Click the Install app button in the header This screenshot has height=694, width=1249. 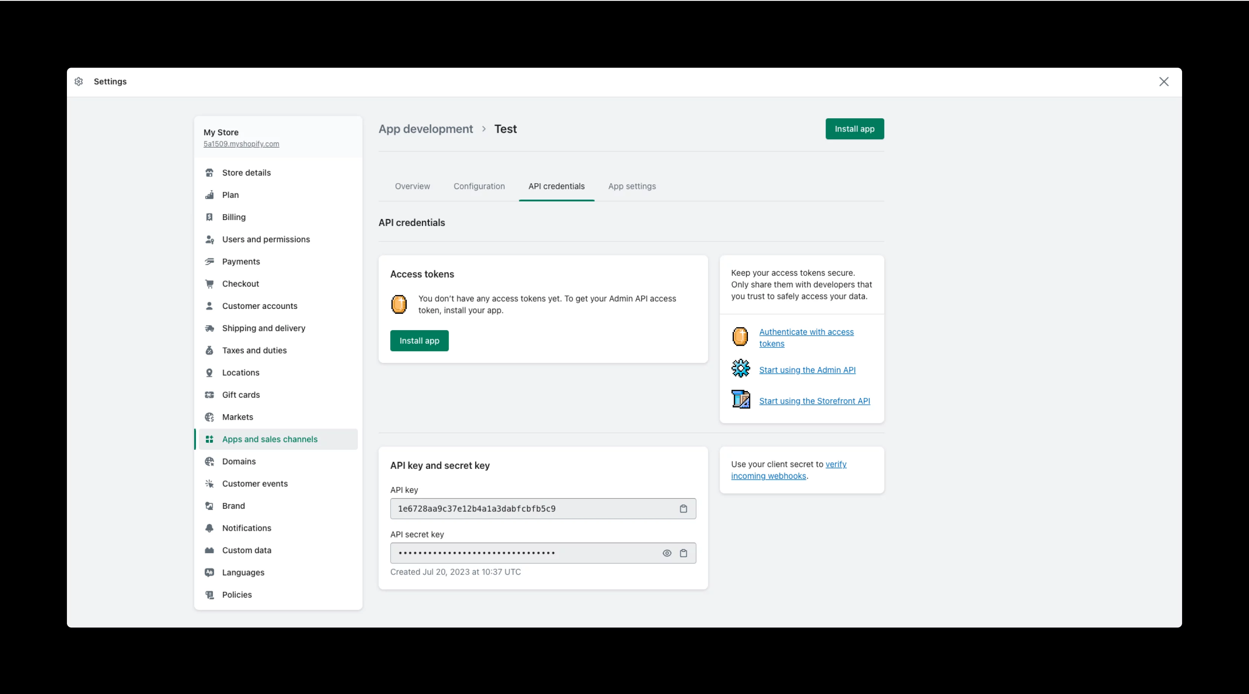[854, 129]
